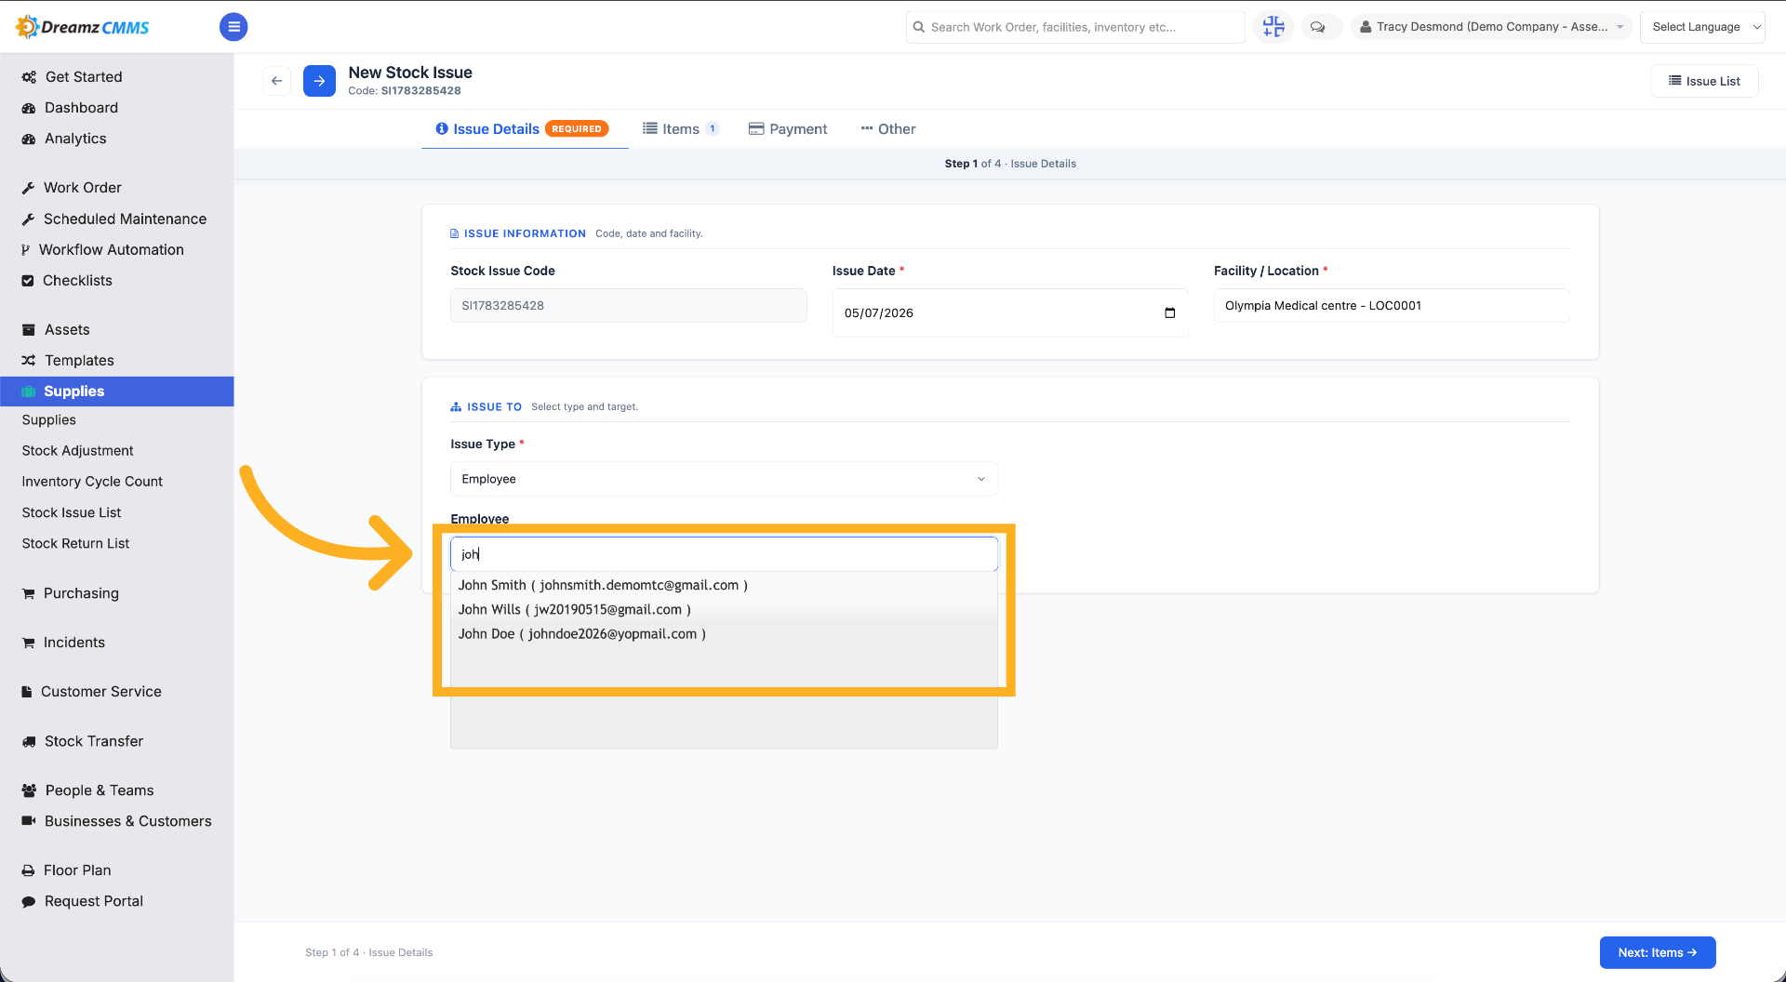Switch to the Items tab
The width and height of the screenshot is (1786, 982).
coord(681,128)
